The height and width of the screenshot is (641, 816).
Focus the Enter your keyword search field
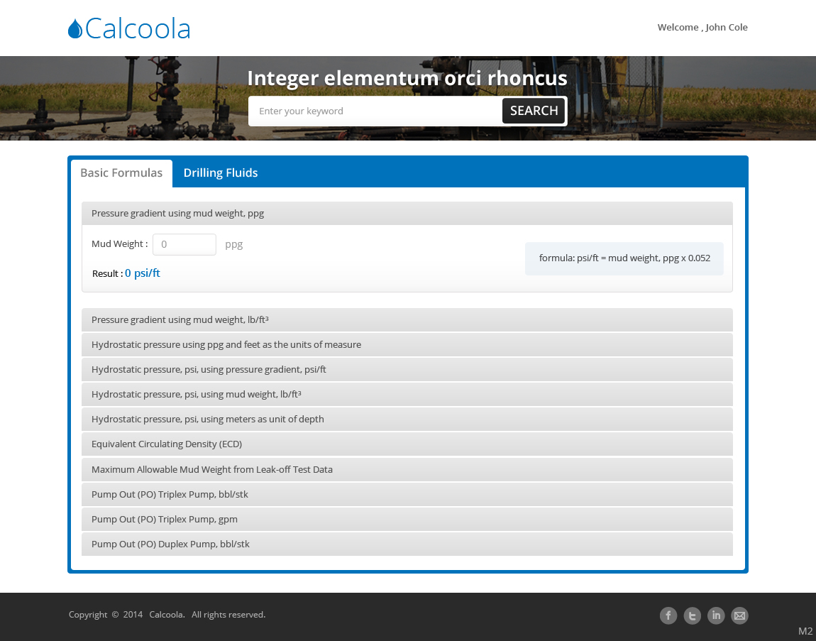coord(375,111)
